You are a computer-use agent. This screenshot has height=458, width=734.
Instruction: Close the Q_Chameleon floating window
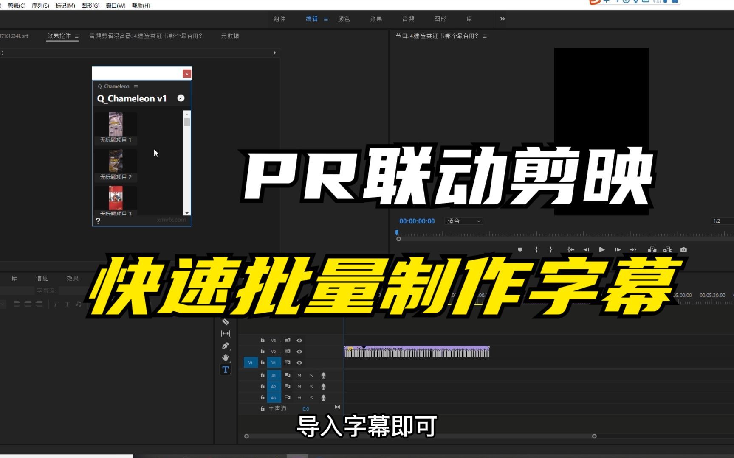click(186, 74)
